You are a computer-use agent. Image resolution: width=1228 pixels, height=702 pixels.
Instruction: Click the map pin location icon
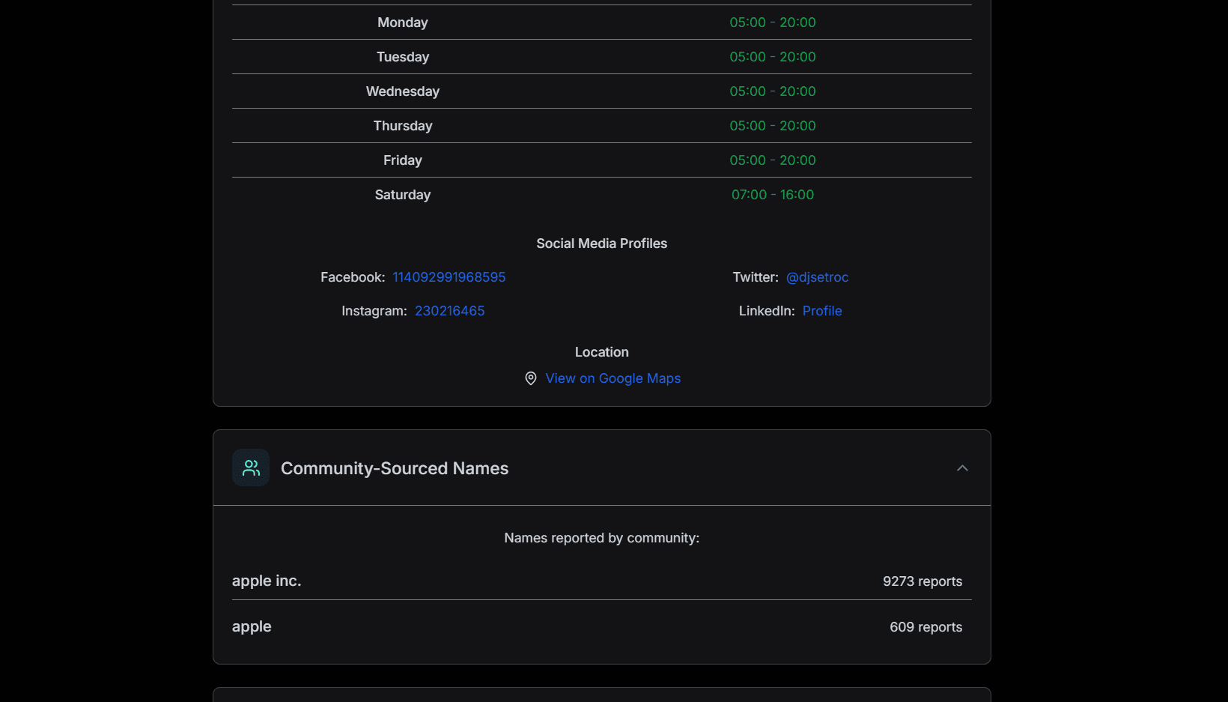[531, 378]
